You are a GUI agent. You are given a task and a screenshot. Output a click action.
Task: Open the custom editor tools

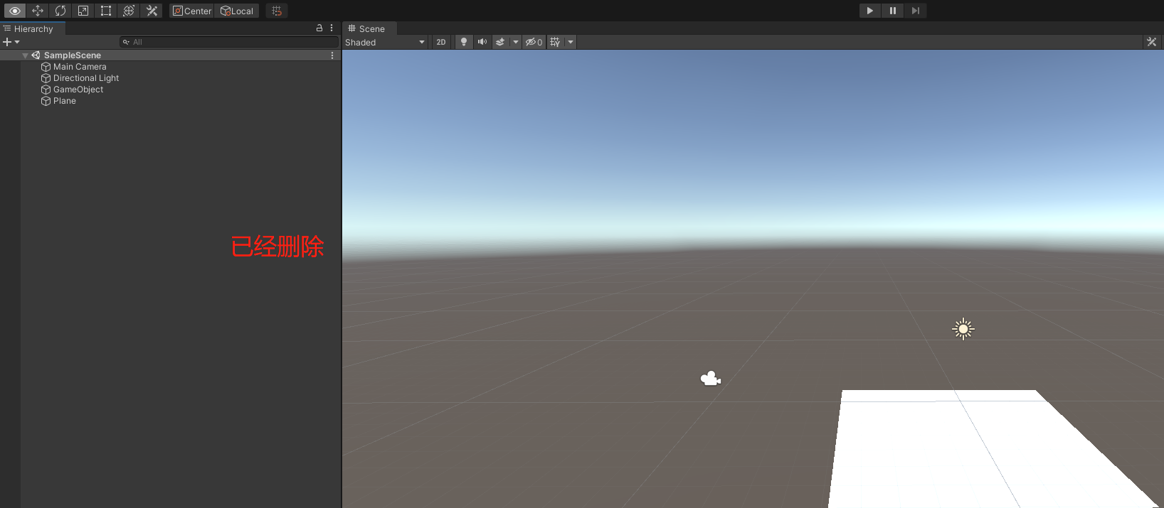(x=152, y=11)
